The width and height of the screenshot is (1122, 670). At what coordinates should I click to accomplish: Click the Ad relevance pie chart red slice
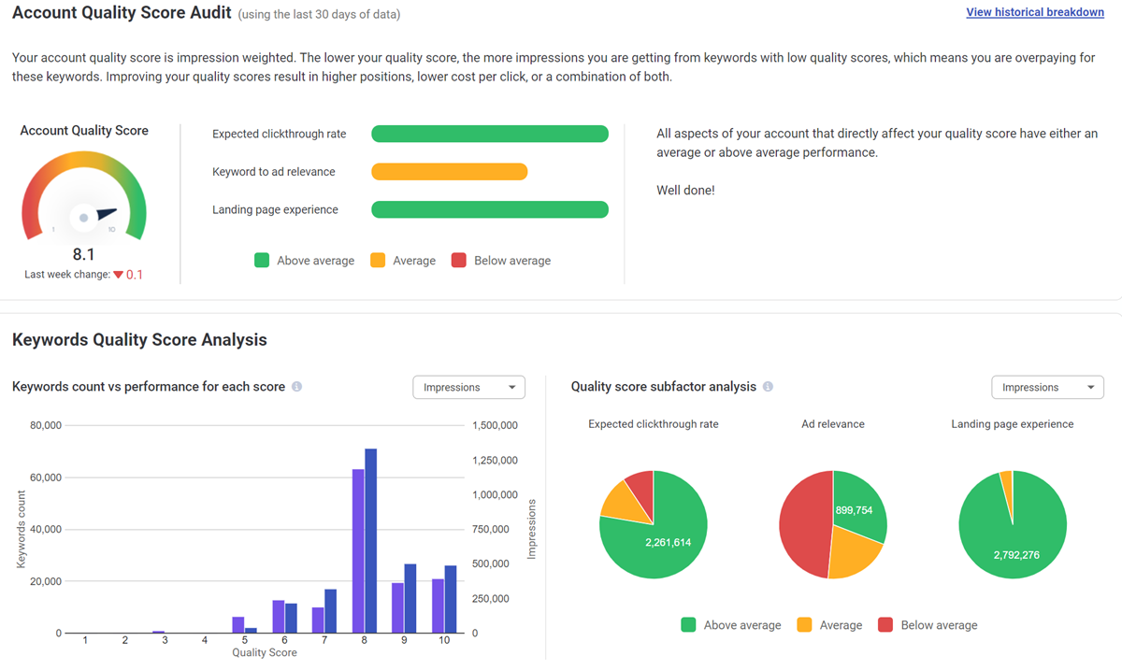pos(806,523)
